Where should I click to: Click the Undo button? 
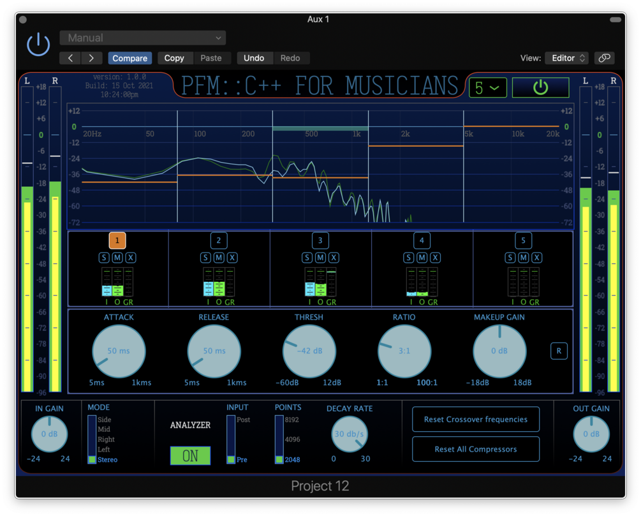tap(254, 58)
